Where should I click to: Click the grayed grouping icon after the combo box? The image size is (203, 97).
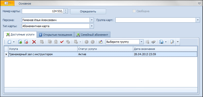tap(147, 42)
